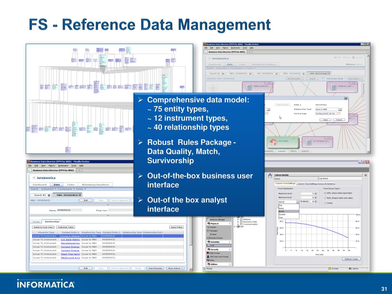Select Quarter option in decay unit list

(x=289, y=214)
